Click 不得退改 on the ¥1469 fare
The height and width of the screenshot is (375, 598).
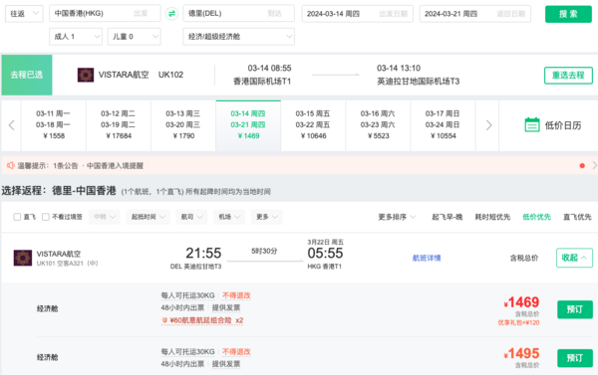236,295
